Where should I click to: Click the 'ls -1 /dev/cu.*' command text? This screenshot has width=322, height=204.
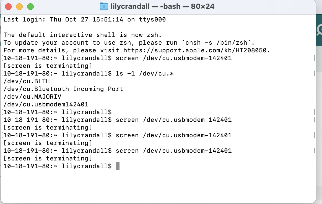tap(145, 73)
